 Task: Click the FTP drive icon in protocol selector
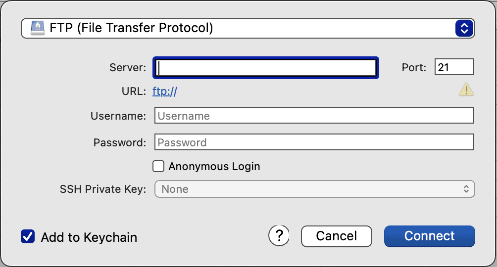click(38, 28)
